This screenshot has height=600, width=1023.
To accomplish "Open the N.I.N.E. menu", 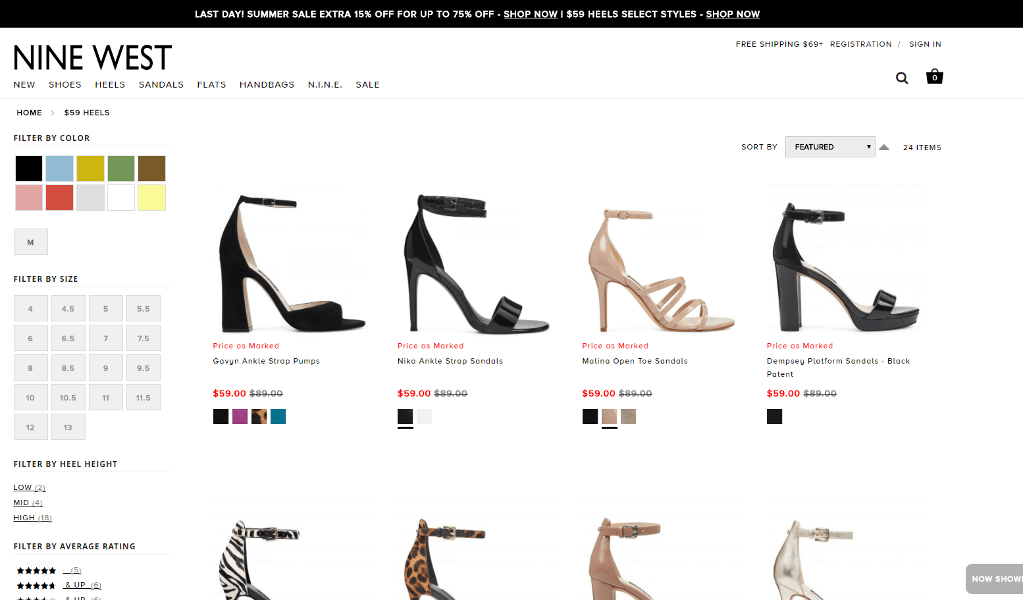I will point(325,85).
